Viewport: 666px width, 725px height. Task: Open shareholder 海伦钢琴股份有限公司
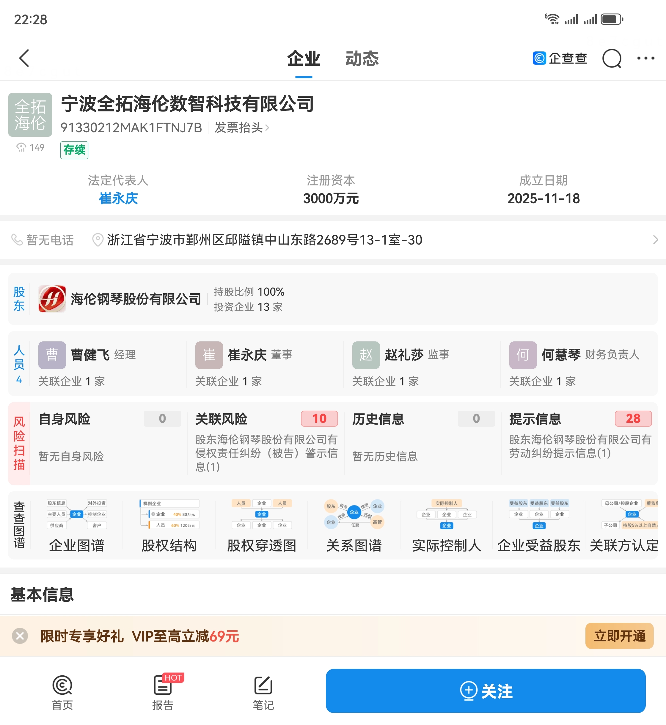(136, 299)
